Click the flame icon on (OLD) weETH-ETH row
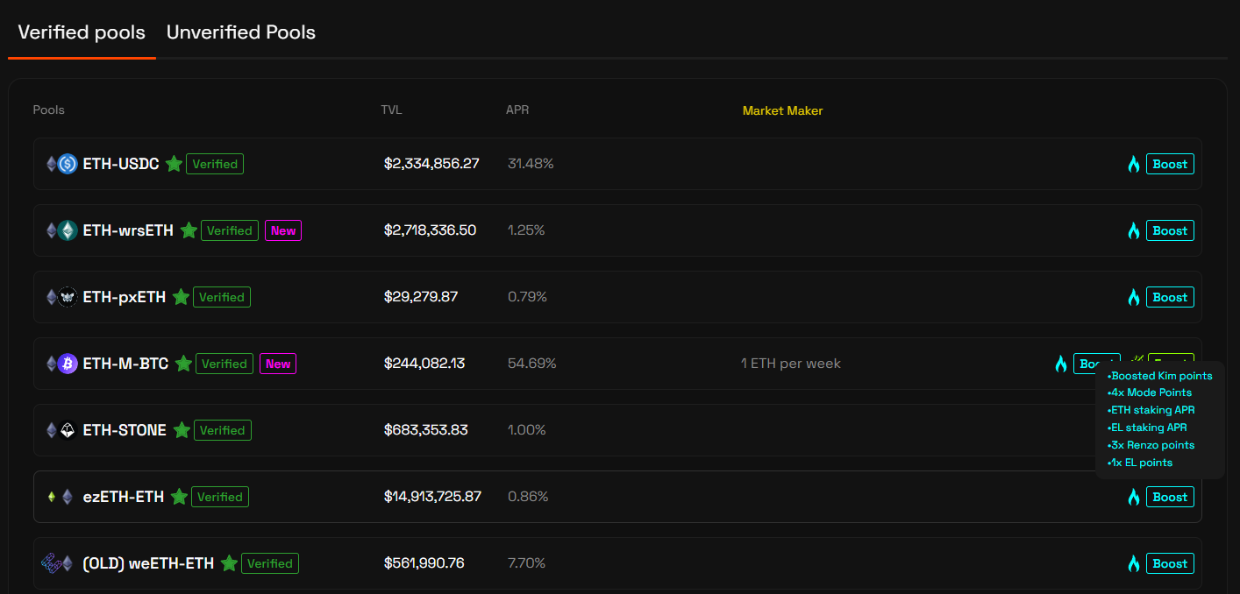Image resolution: width=1240 pixels, height=594 pixels. coord(1134,563)
